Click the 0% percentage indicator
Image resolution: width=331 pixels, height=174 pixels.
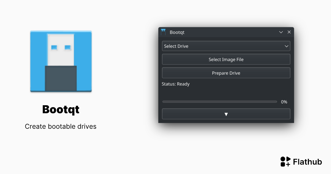[284, 102]
